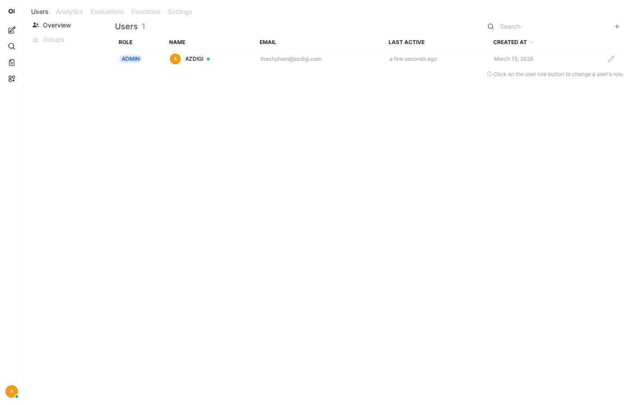Edit the AZDIGI user with the pencil icon
Image resolution: width=631 pixels, height=405 pixels.
(611, 58)
